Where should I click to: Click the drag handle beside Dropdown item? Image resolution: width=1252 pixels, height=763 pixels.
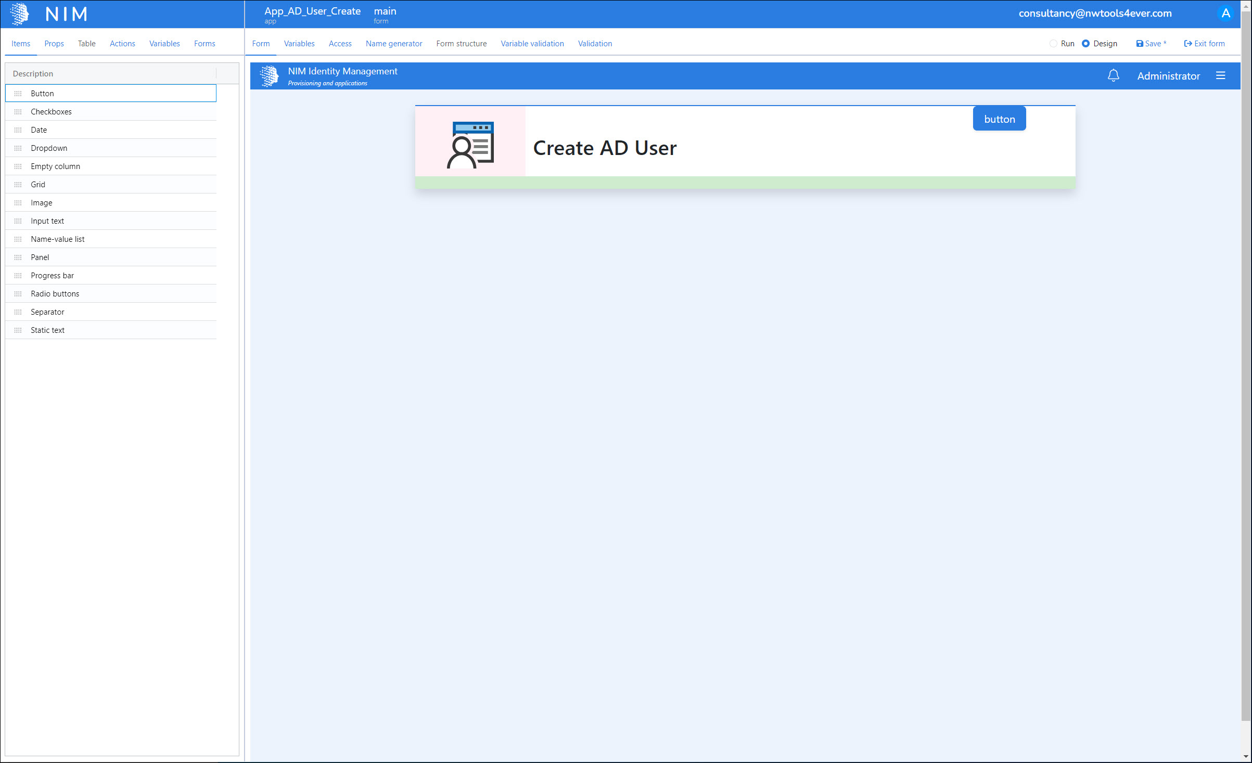(x=18, y=148)
